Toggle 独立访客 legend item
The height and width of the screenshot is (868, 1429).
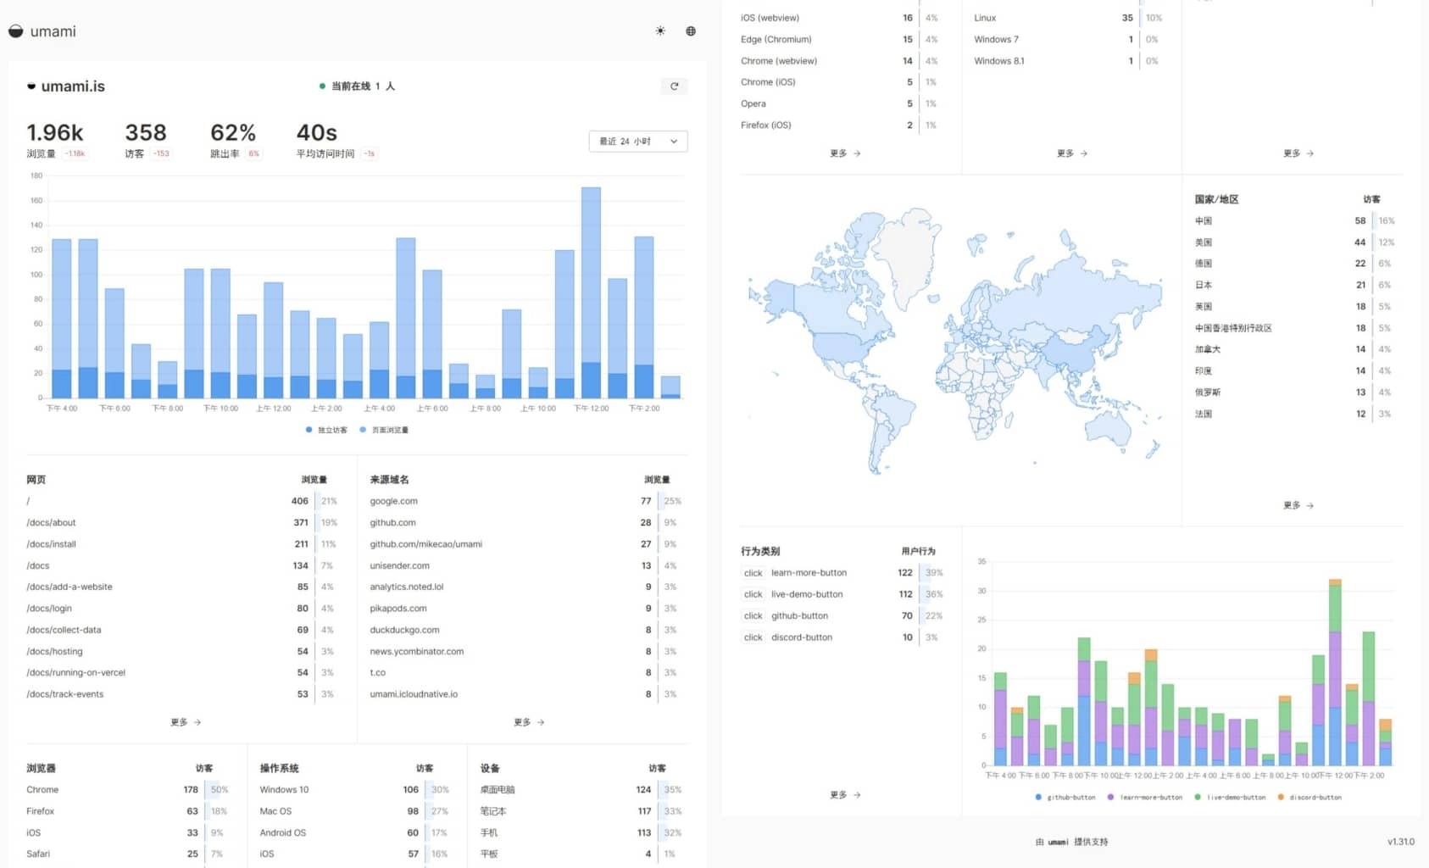(326, 430)
